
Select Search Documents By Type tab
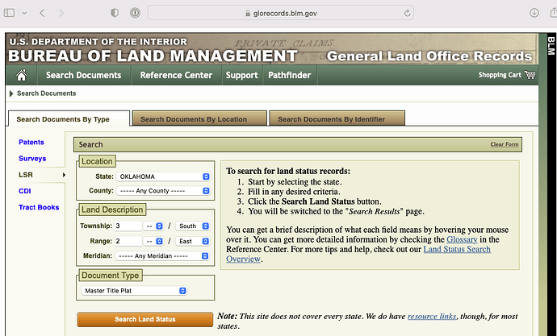pos(69,119)
